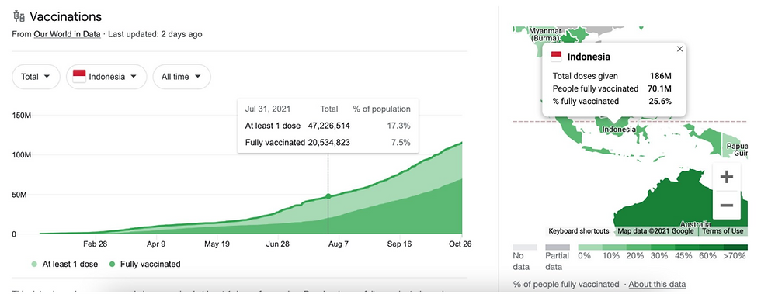
Task: Zoom in the map with plus button
Action: [x=726, y=177]
